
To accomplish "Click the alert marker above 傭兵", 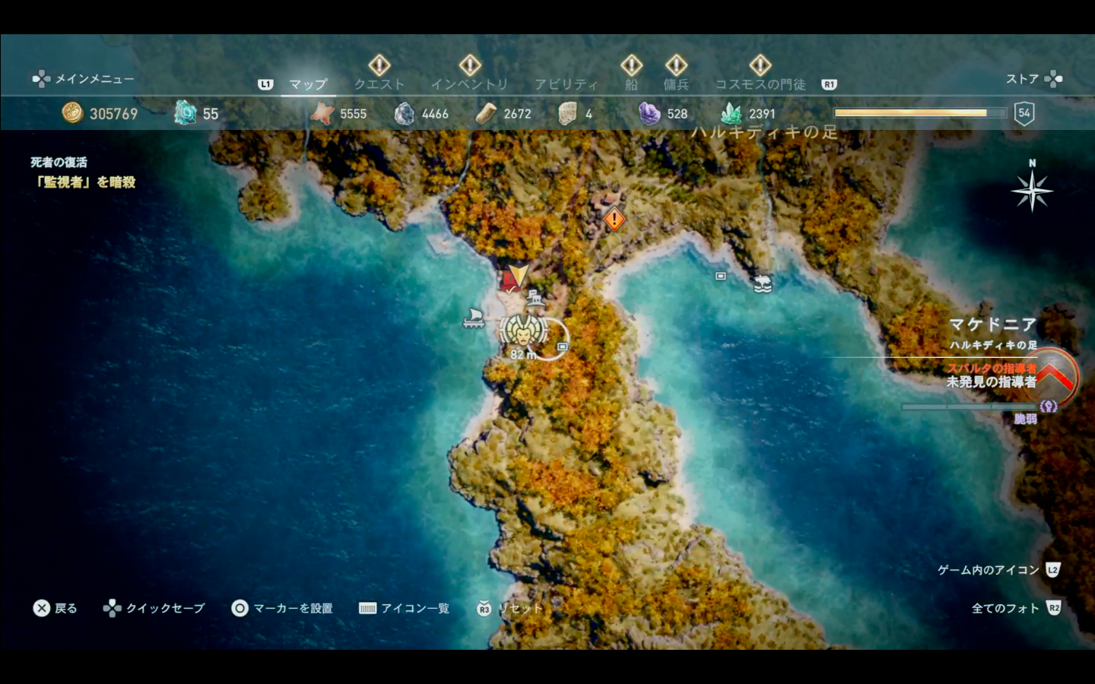I will [676, 65].
